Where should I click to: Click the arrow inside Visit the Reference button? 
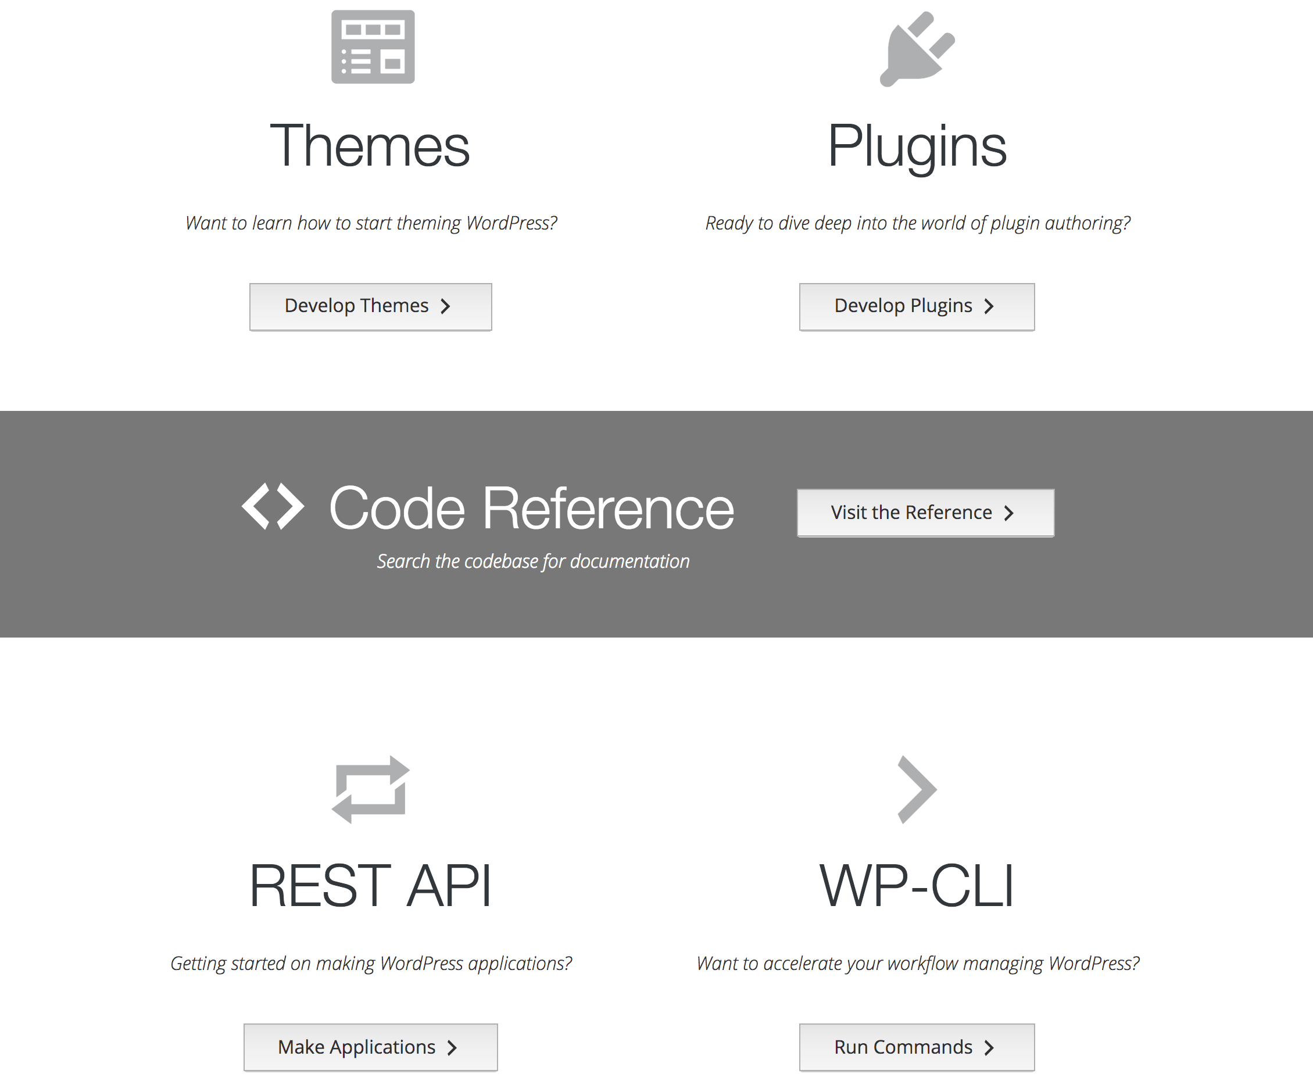pyautogui.click(x=1008, y=513)
